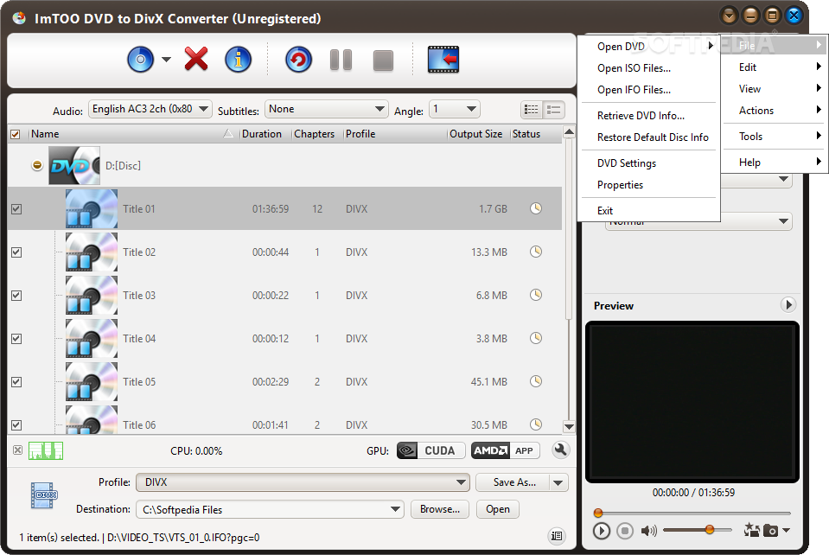Select the Title 03 row
The height and width of the screenshot is (555, 829).
coord(284,296)
